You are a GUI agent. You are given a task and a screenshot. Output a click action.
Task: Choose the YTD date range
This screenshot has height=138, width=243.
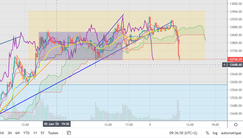(x=26, y=133)
